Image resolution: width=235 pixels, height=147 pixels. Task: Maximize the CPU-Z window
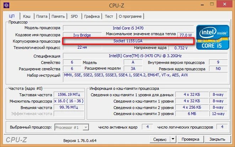pos(212,4)
